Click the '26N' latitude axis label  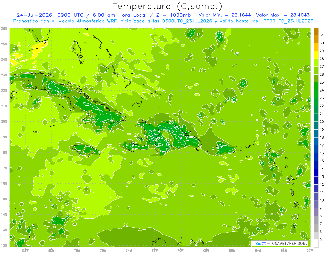[x=4, y=28]
